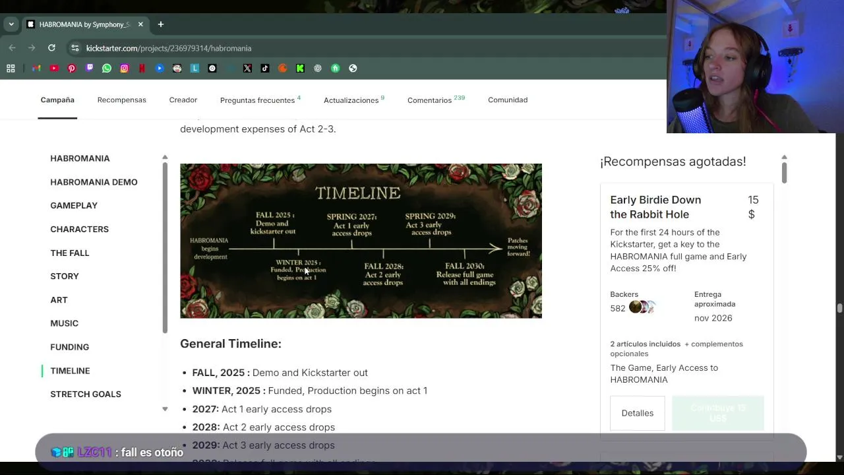844x475 pixels.
Task: Open the Actualizaciones tab
Action: 353,100
